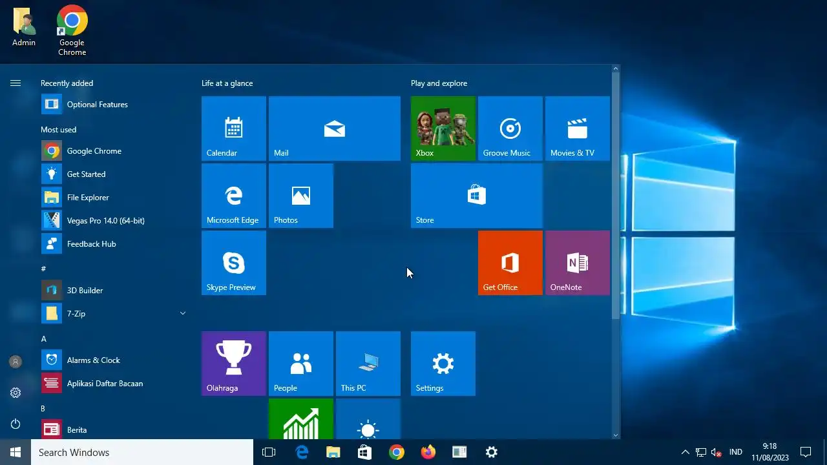Click the Windows Start button

[16, 452]
